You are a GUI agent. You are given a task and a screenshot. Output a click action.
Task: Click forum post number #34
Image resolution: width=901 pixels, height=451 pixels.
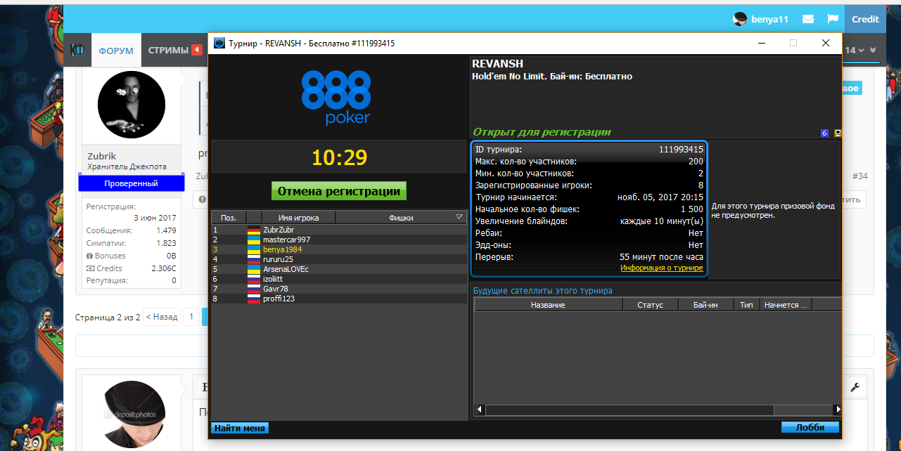pyautogui.click(x=860, y=176)
